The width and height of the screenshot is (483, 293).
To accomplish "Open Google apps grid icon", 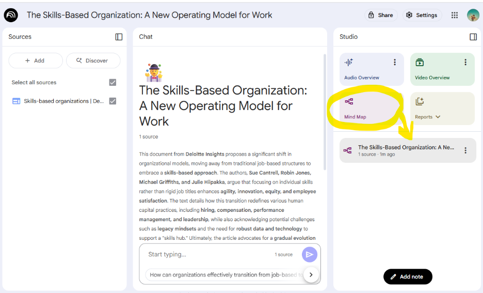I will (x=454, y=15).
